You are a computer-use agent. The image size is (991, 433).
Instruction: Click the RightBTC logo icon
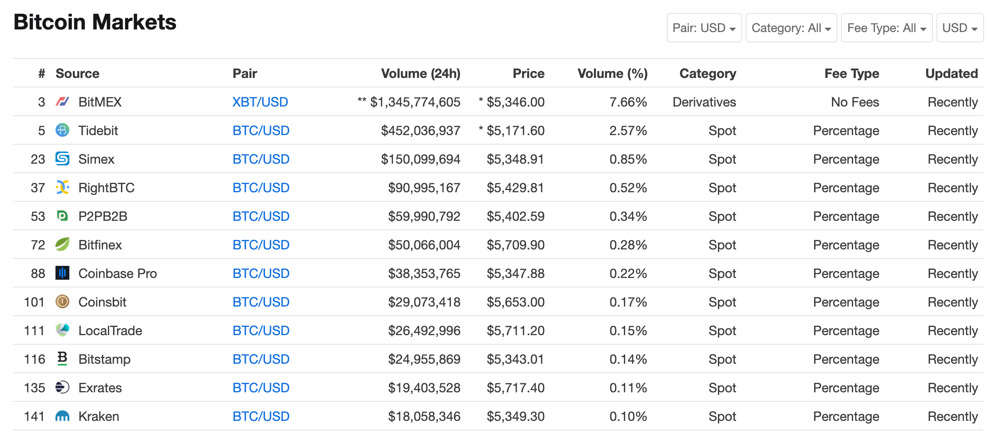tap(62, 187)
